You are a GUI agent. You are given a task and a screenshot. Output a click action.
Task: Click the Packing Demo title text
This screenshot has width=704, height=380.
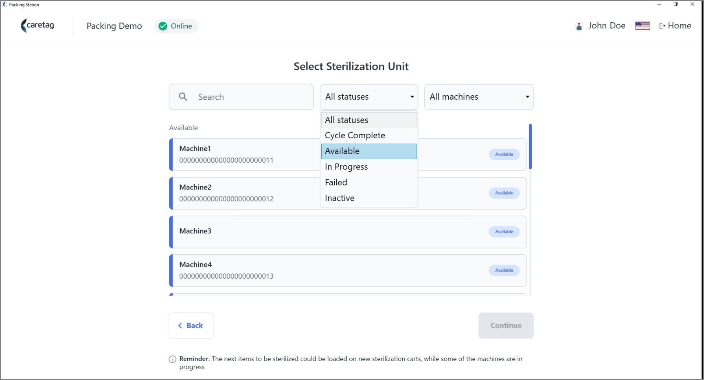[114, 26]
